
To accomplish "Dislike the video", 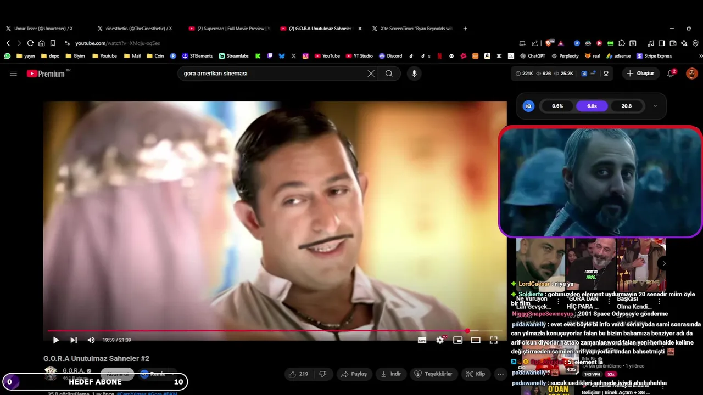I will click(x=323, y=374).
